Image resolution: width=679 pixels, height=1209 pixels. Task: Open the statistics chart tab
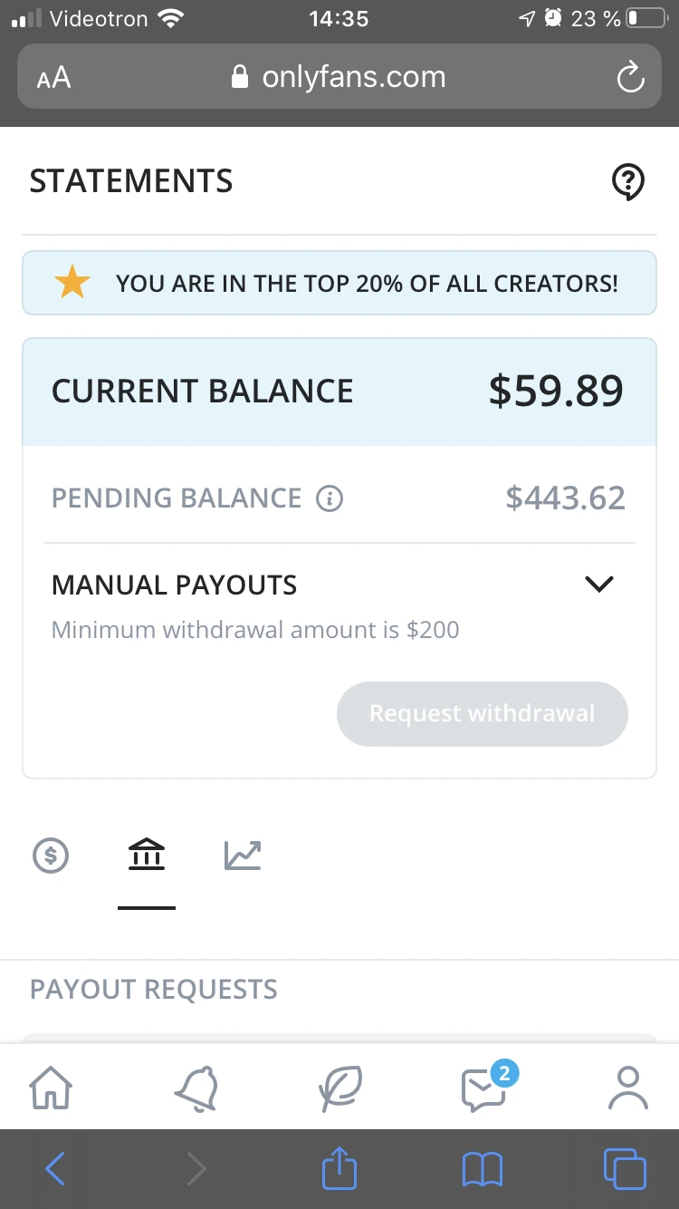[x=243, y=855]
